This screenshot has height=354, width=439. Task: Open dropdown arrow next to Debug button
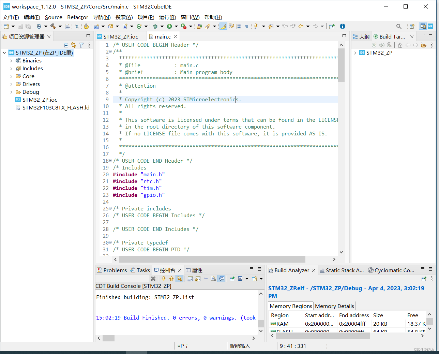162,26
